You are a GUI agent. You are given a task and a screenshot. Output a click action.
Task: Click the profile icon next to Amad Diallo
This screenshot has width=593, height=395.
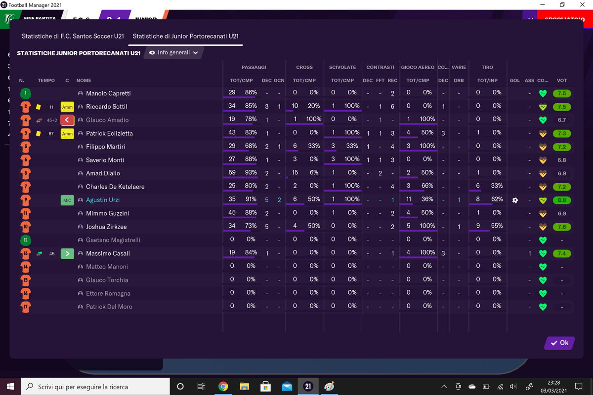point(81,173)
